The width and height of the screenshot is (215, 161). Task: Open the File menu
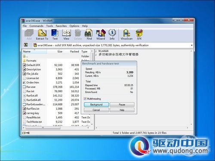(25, 26)
